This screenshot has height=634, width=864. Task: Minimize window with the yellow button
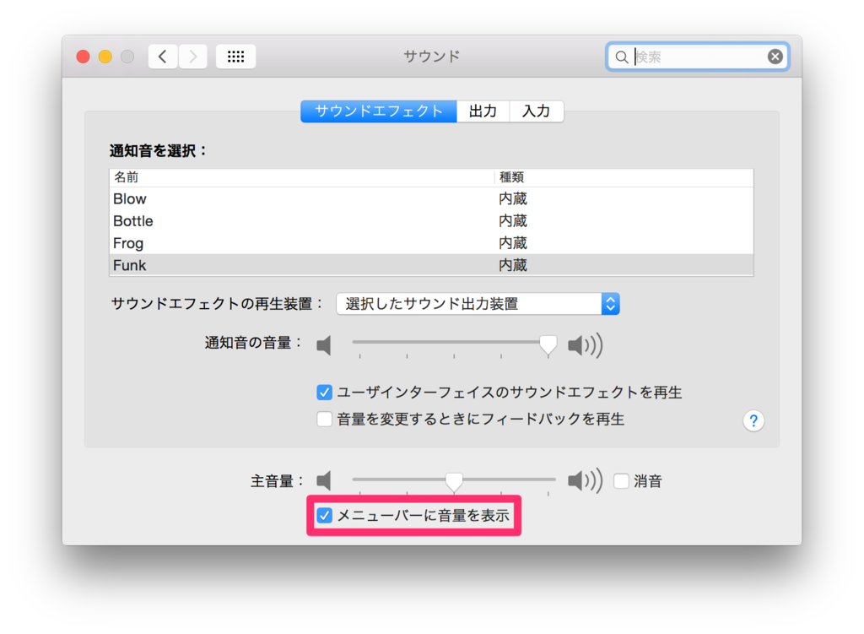(105, 57)
